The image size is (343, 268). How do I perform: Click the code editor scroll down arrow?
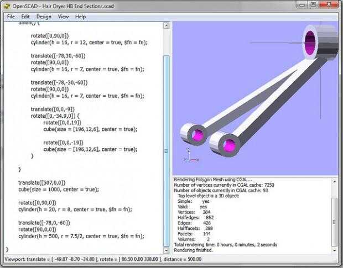pos(167,250)
